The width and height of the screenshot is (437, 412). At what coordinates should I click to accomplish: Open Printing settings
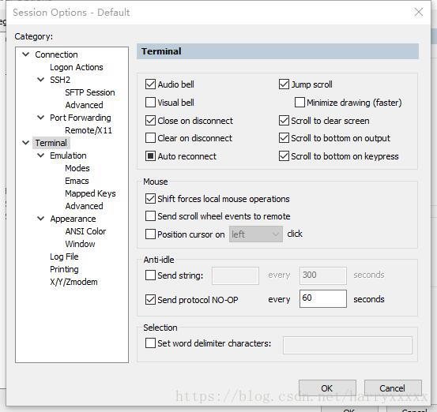[x=64, y=269]
